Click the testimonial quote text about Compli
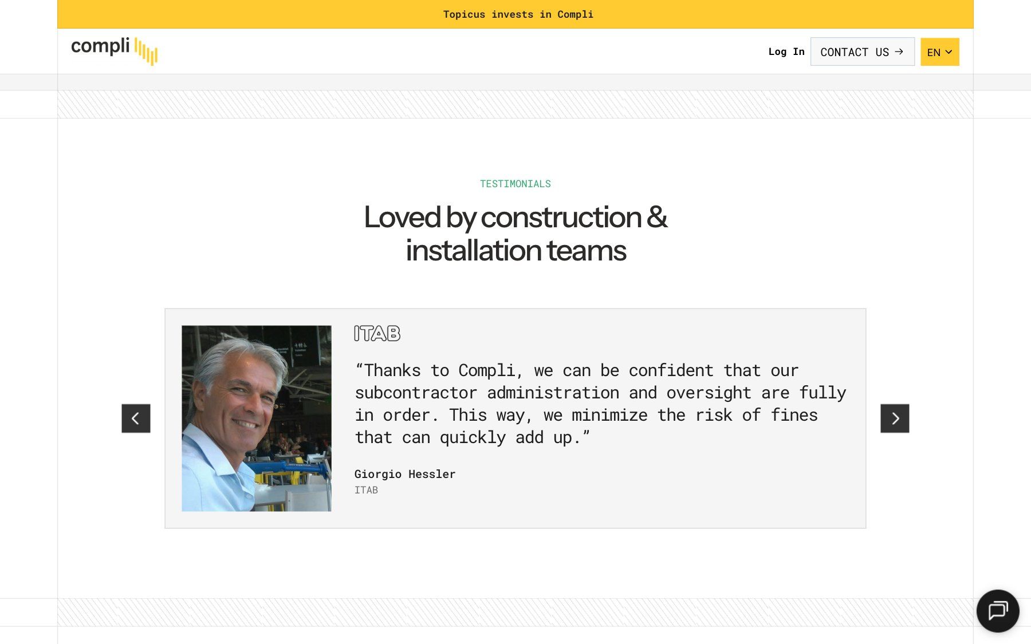 point(600,404)
